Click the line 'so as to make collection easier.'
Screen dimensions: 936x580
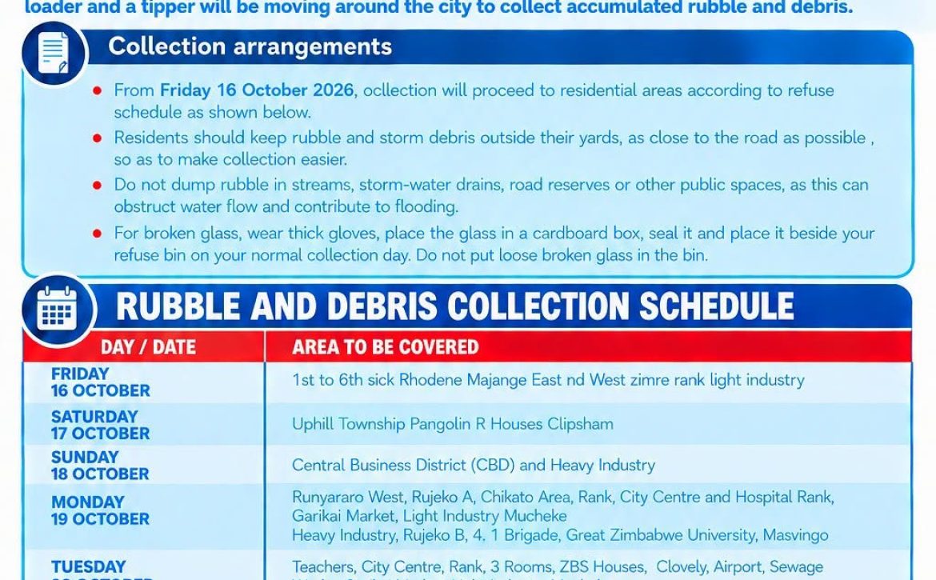(230, 159)
